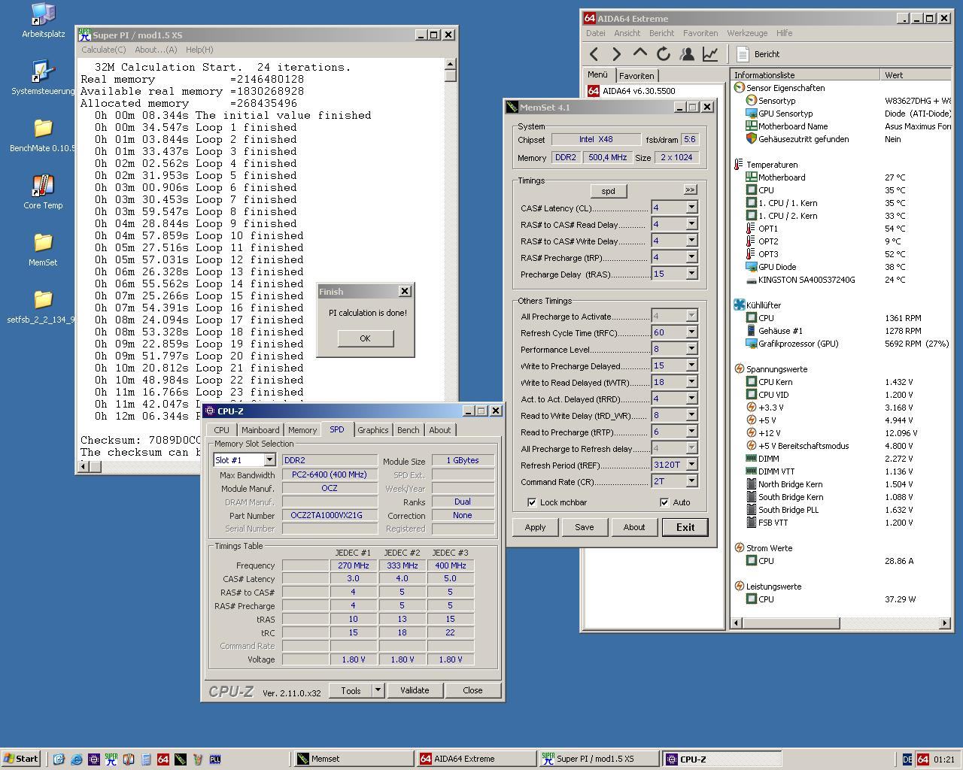The height and width of the screenshot is (770, 963).
Task: Open RAS# Precharge (tRP) dropdown
Action: point(691,257)
